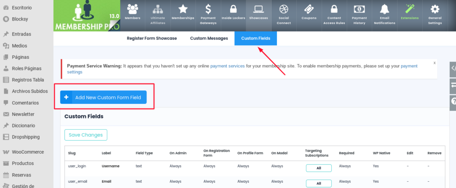Switch to Custom Messages tab

pos(209,38)
